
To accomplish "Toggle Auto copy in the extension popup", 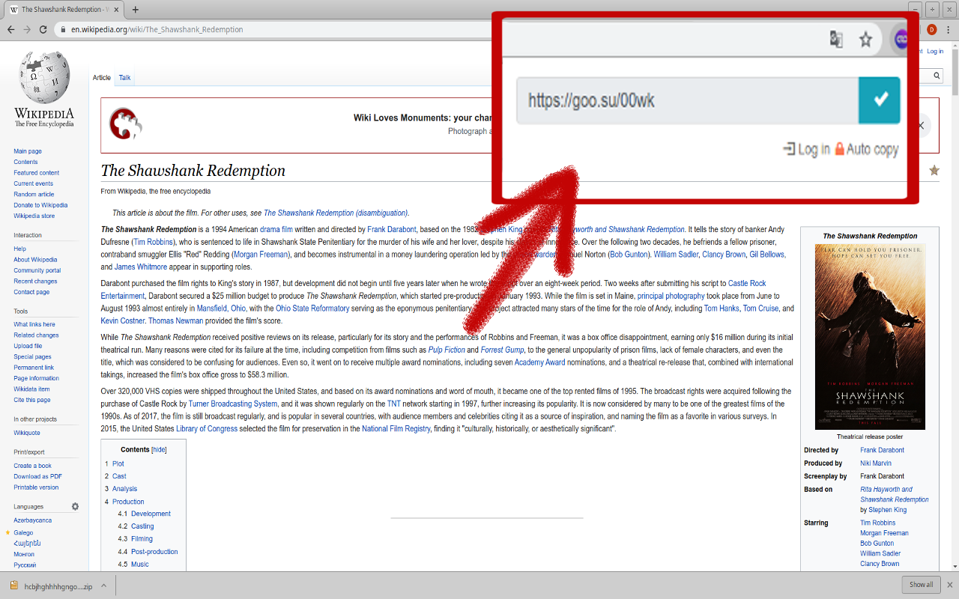I will click(866, 149).
